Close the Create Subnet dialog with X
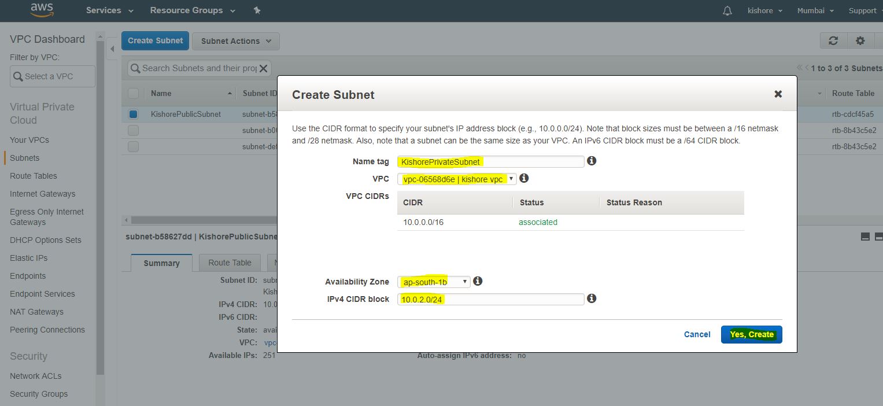 778,94
